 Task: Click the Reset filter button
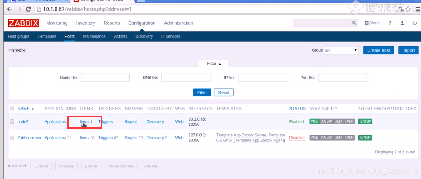224,92
